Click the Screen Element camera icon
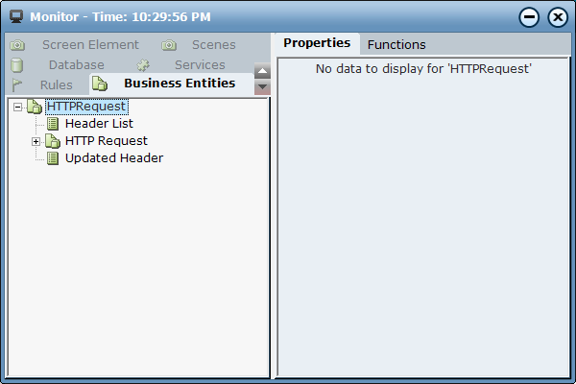 (17, 45)
